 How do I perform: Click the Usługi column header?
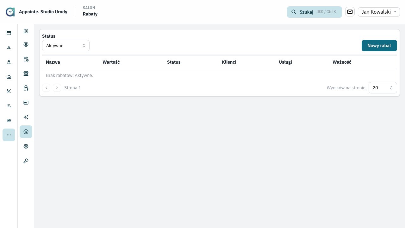coord(285,62)
